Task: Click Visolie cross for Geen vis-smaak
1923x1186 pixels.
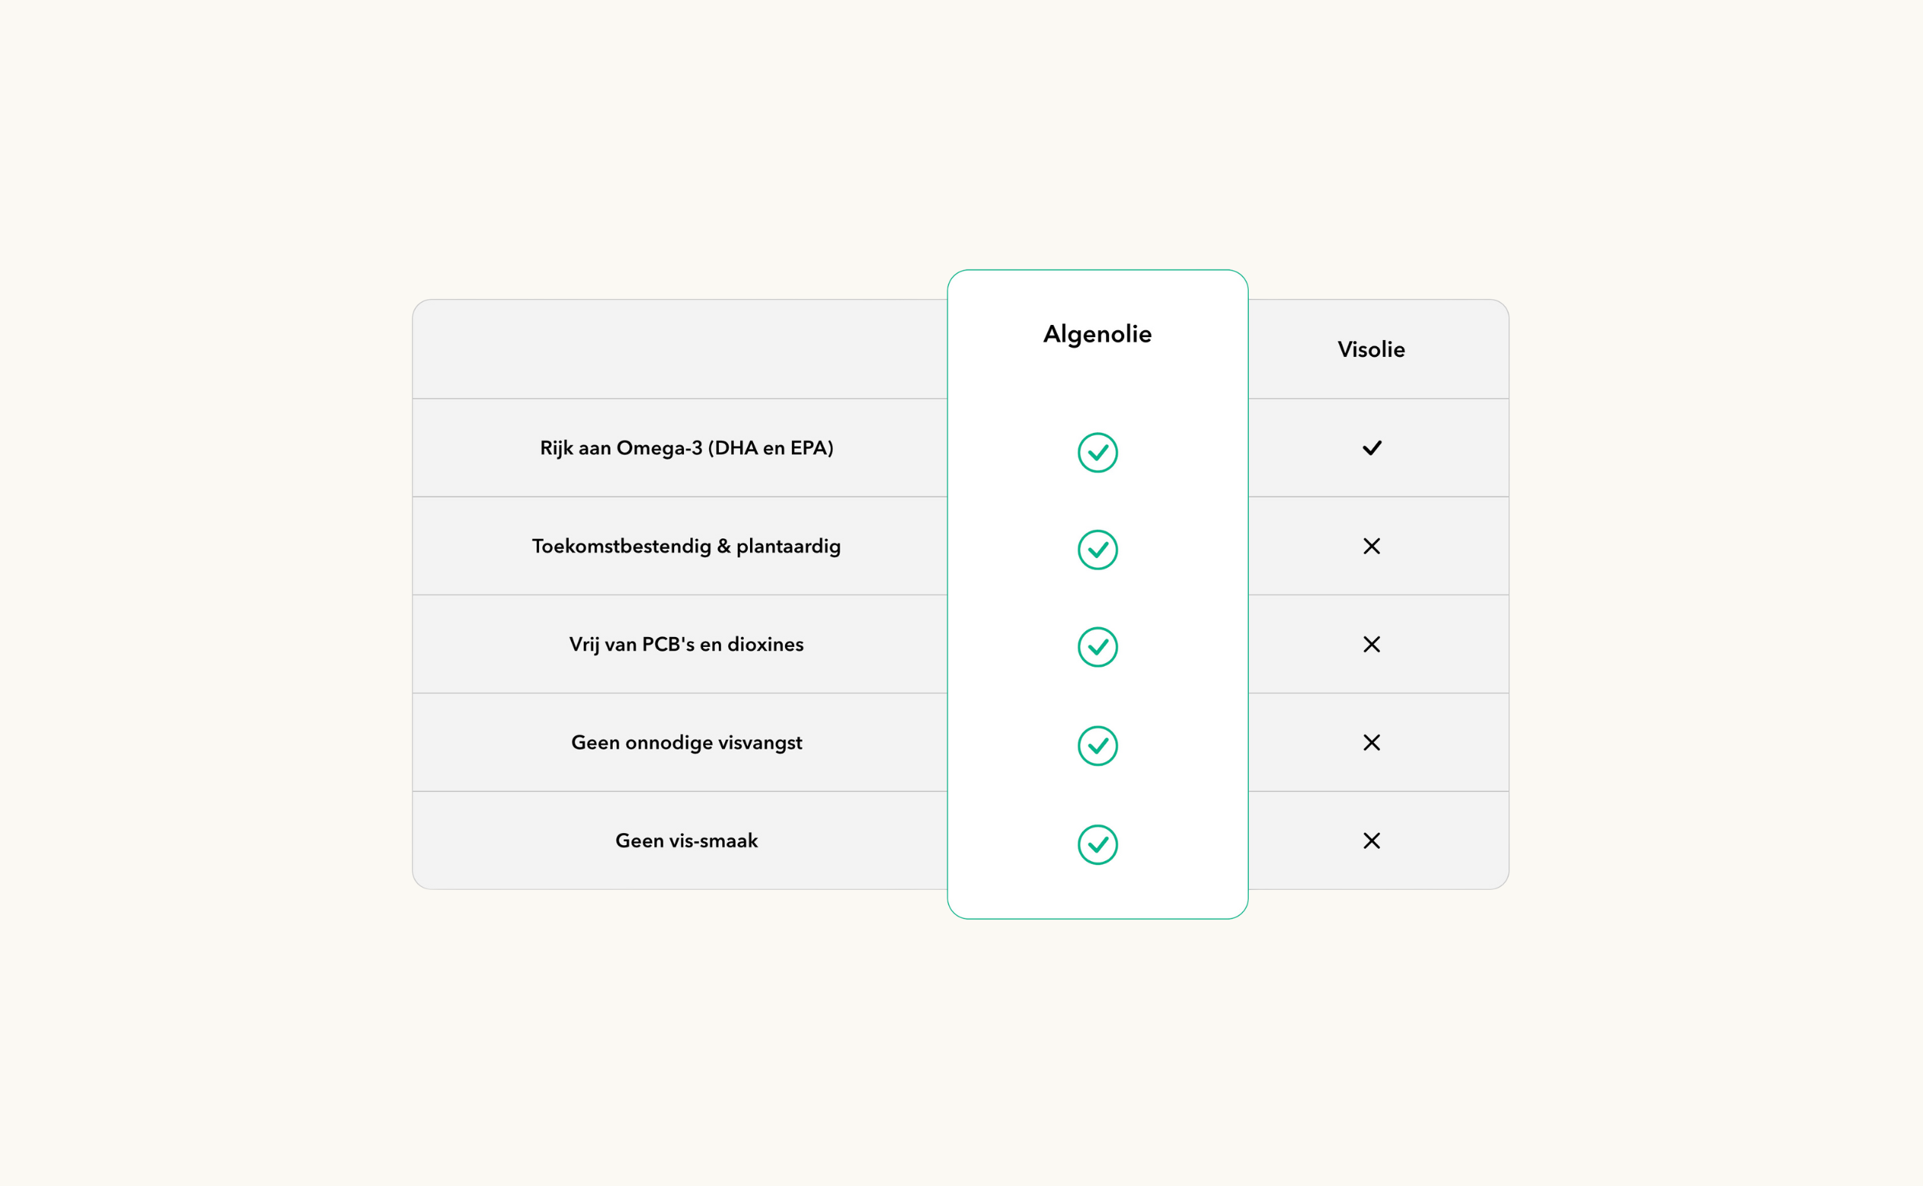Action: (1372, 841)
